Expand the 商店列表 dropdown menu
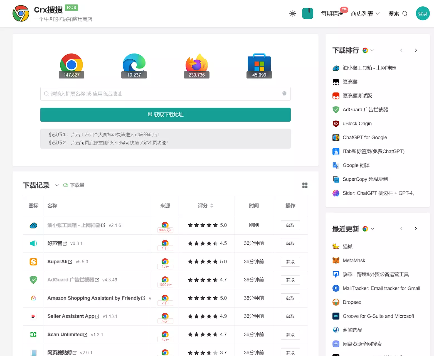 (x=365, y=14)
